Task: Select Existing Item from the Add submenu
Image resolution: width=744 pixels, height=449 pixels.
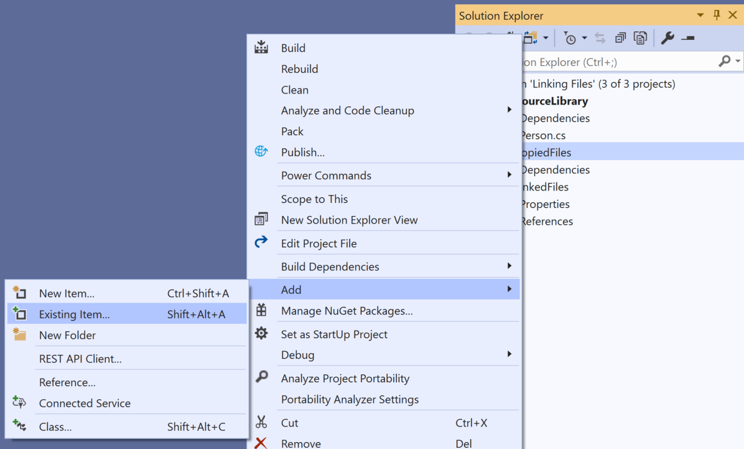Action: 74,314
